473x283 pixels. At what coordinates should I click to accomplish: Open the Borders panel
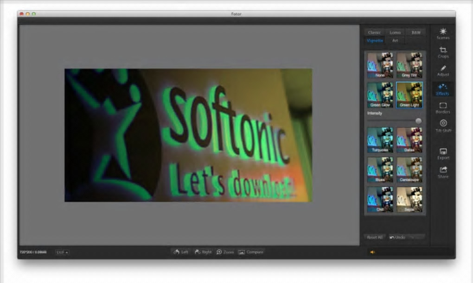pyautogui.click(x=443, y=108)
